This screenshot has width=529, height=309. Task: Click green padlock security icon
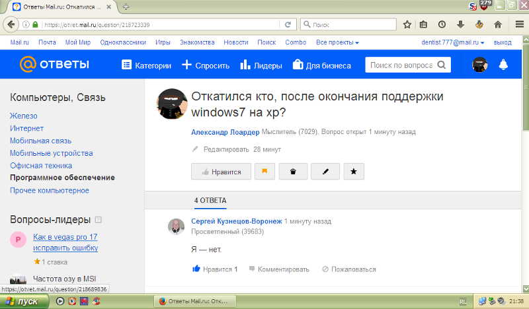coord(35,24)
